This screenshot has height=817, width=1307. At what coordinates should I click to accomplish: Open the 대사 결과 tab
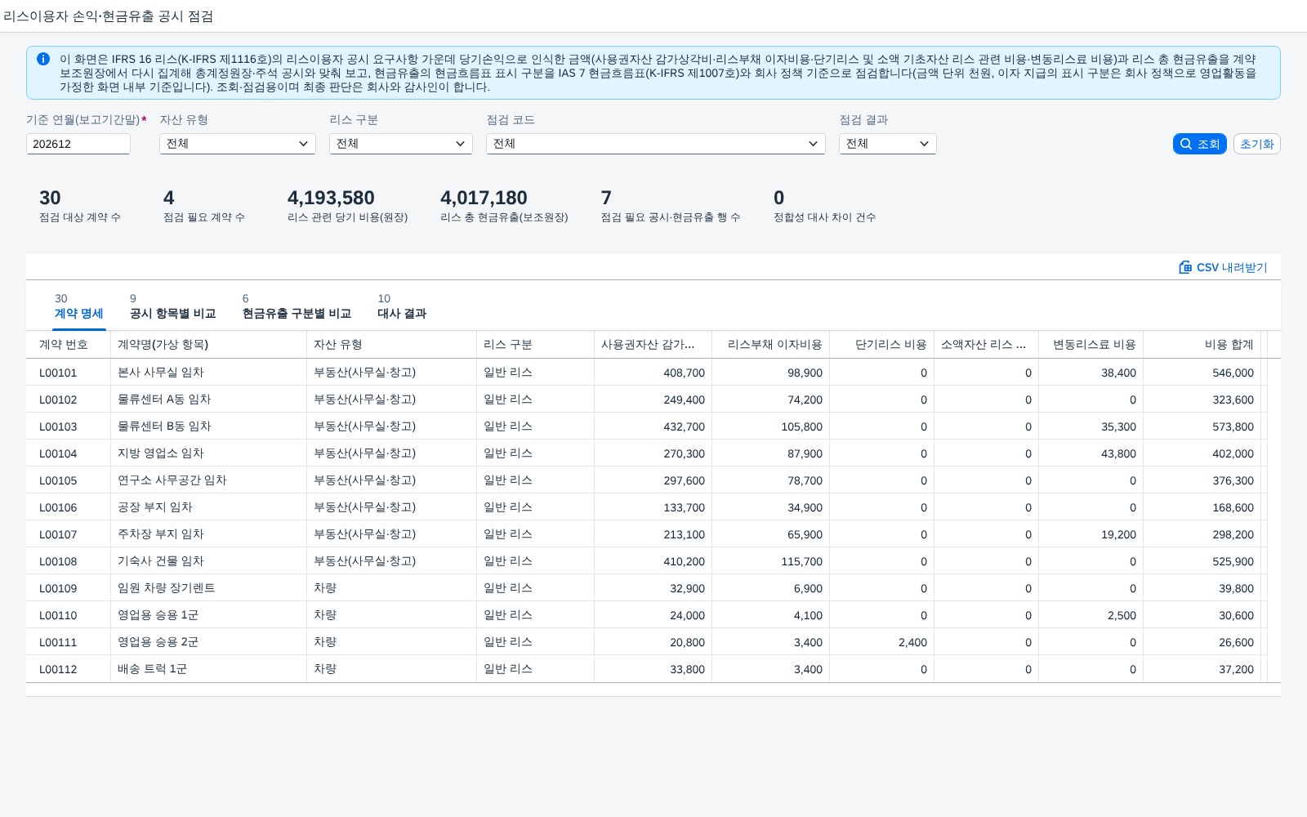pyautogui.click(x=401, y=306)
